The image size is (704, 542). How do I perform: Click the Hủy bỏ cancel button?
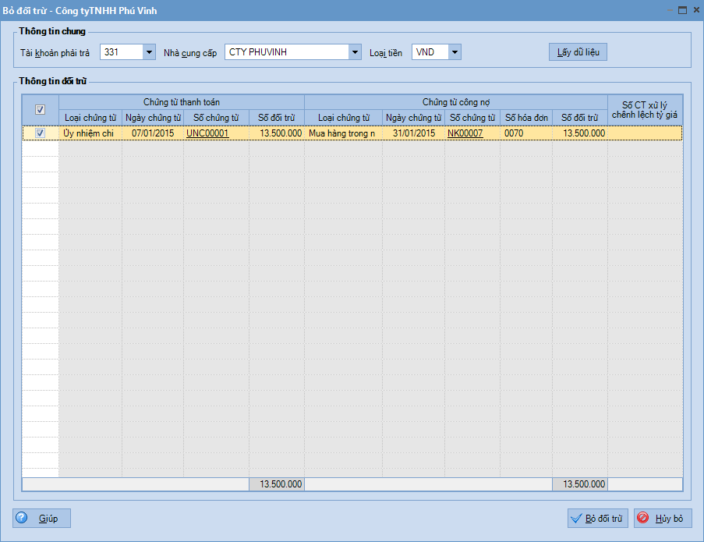click(663, 519)
